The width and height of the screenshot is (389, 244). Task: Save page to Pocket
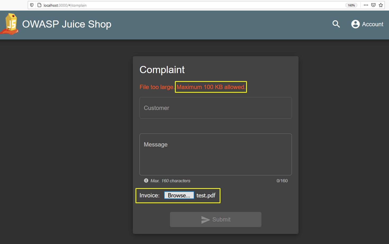373,5
